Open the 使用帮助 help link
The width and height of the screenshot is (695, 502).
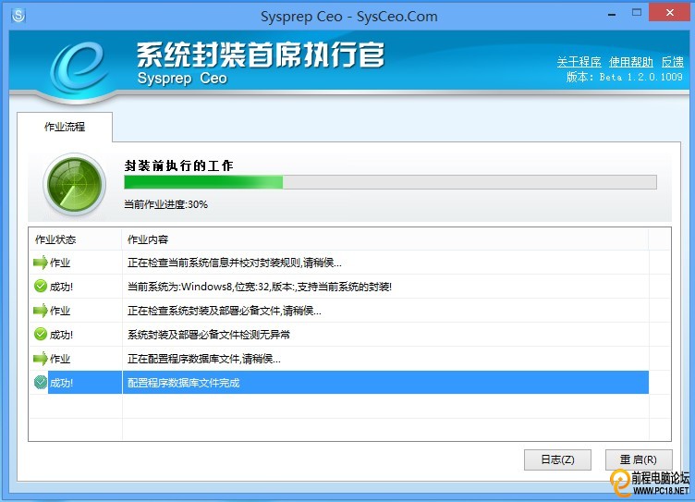point(631,62)
